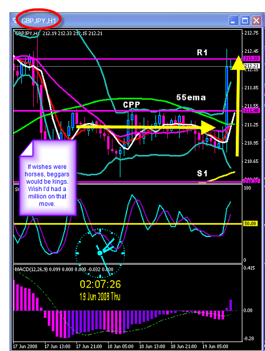Click the 17 Jun 2008 time axis label

point(25,347)
